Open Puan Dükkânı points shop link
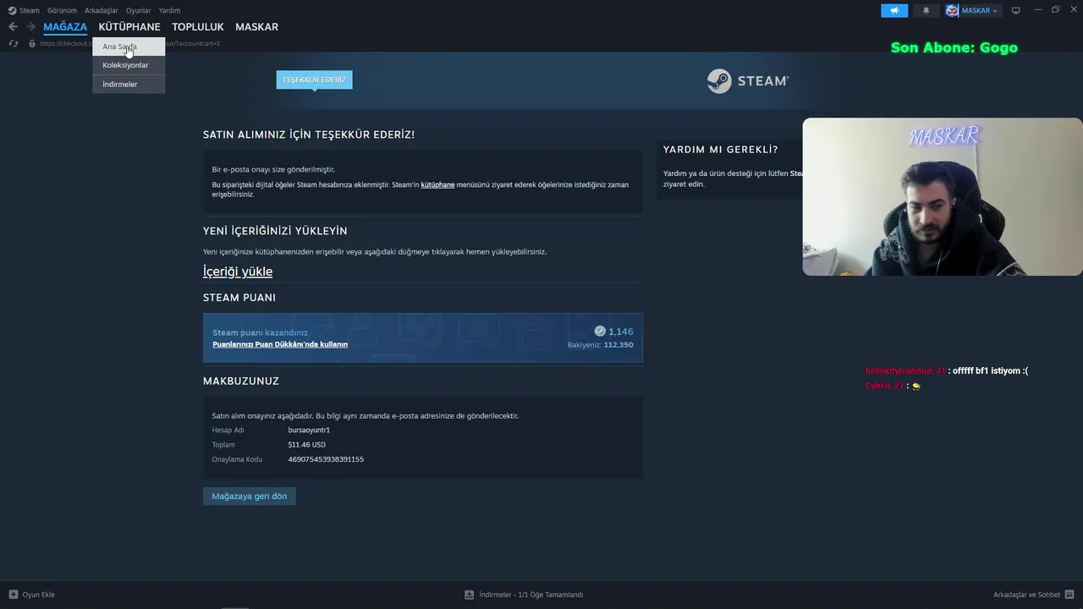The image size is (1083, 609). click(280, 344)
